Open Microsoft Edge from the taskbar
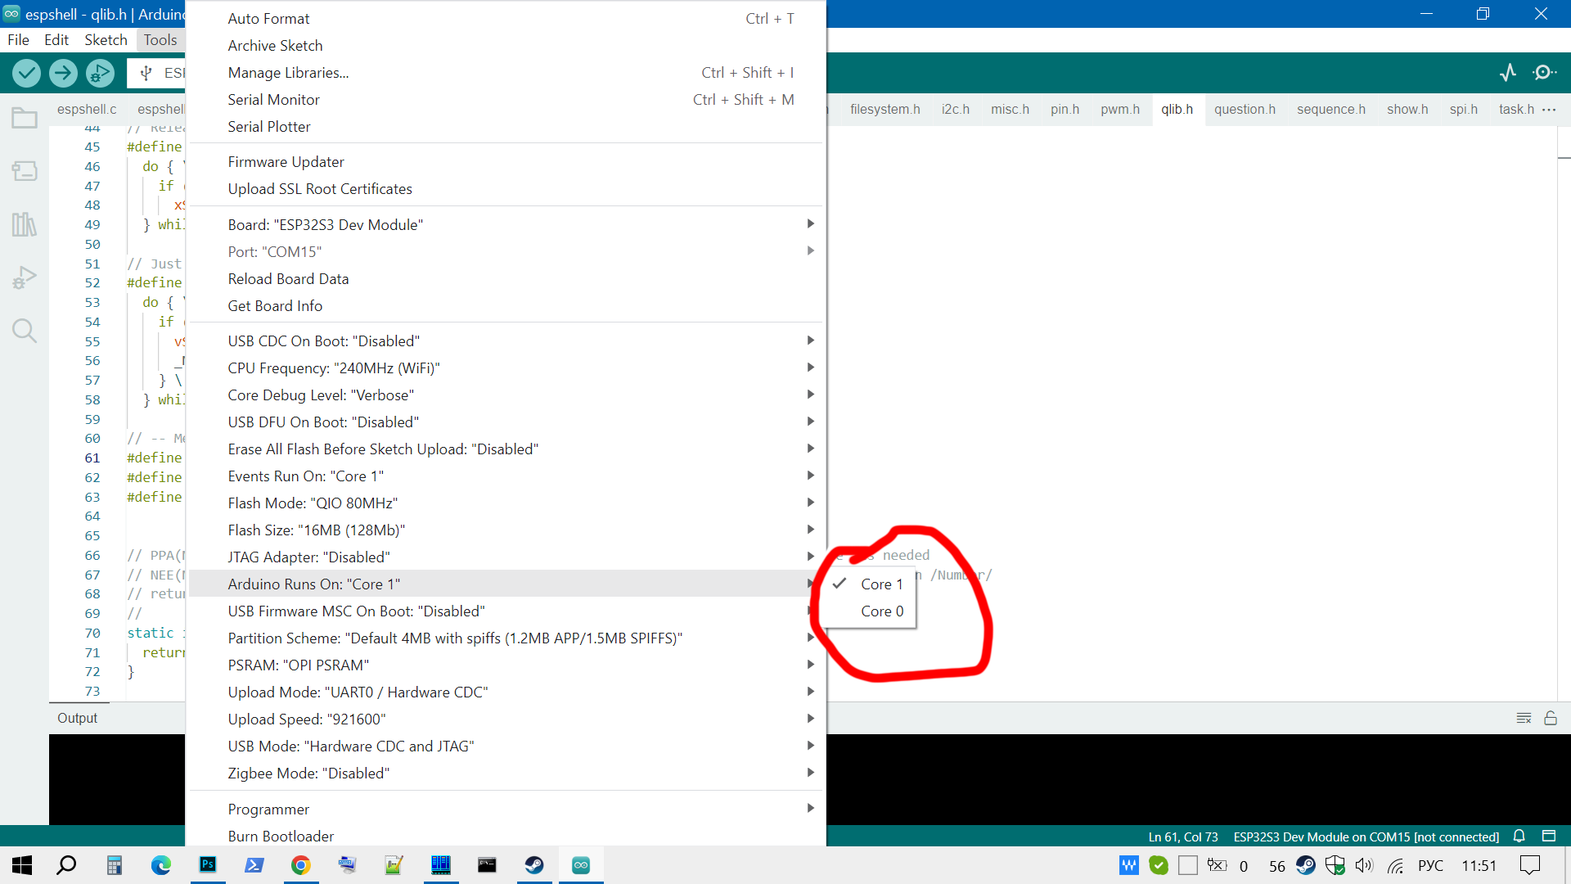This screenshot has height=884, width=1571. click(161, 865)
